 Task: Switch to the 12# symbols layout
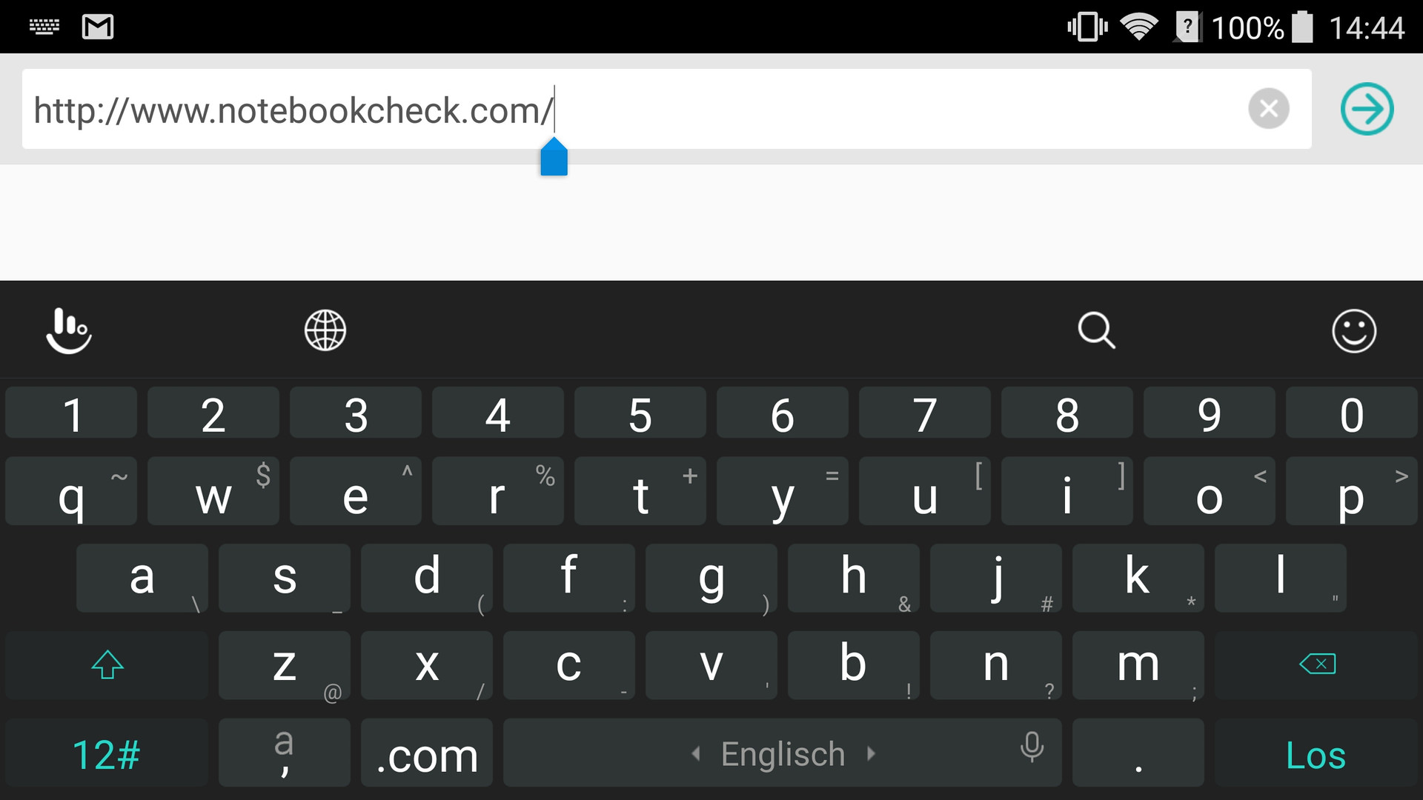107,753
